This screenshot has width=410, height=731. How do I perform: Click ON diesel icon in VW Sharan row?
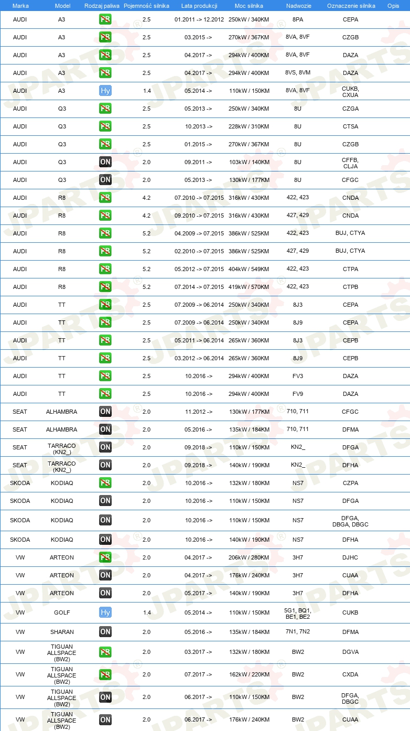105,632
